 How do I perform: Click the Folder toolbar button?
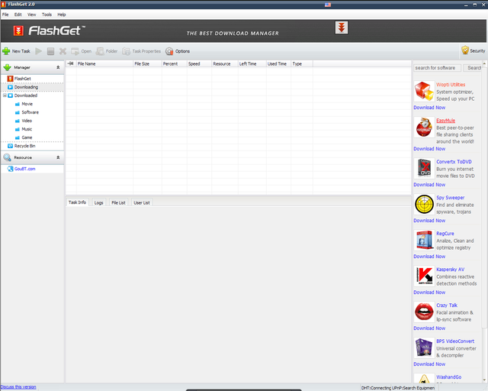[x=107, y=51]
